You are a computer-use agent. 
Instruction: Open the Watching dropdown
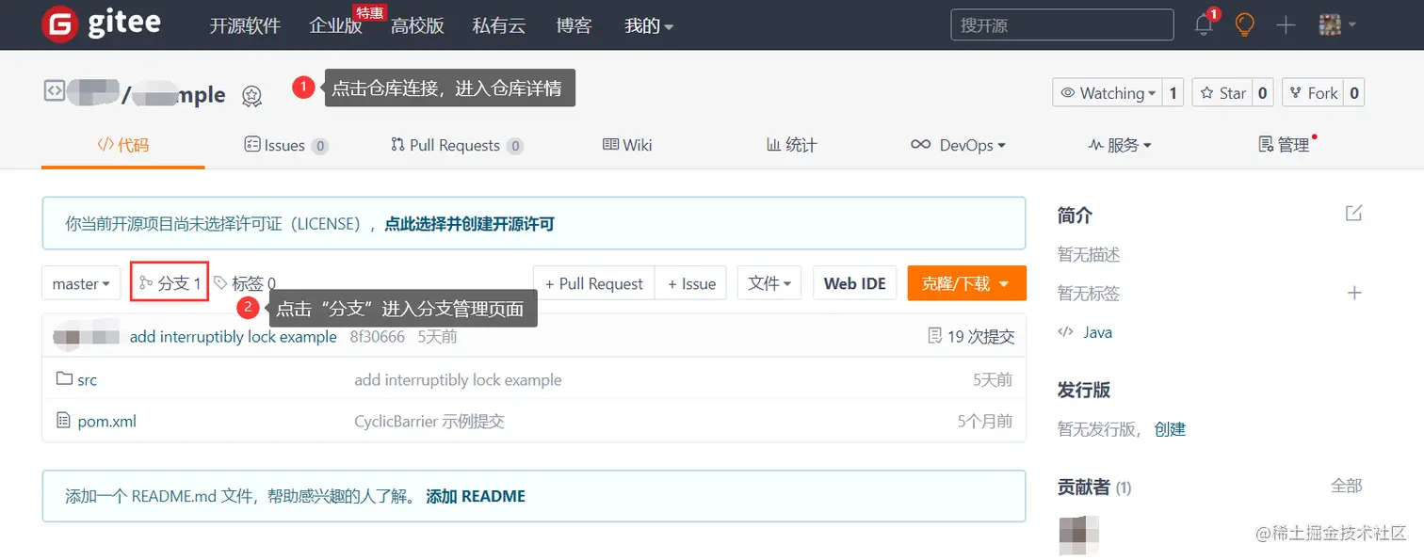pyautogui.click(x=1108, y=92)
